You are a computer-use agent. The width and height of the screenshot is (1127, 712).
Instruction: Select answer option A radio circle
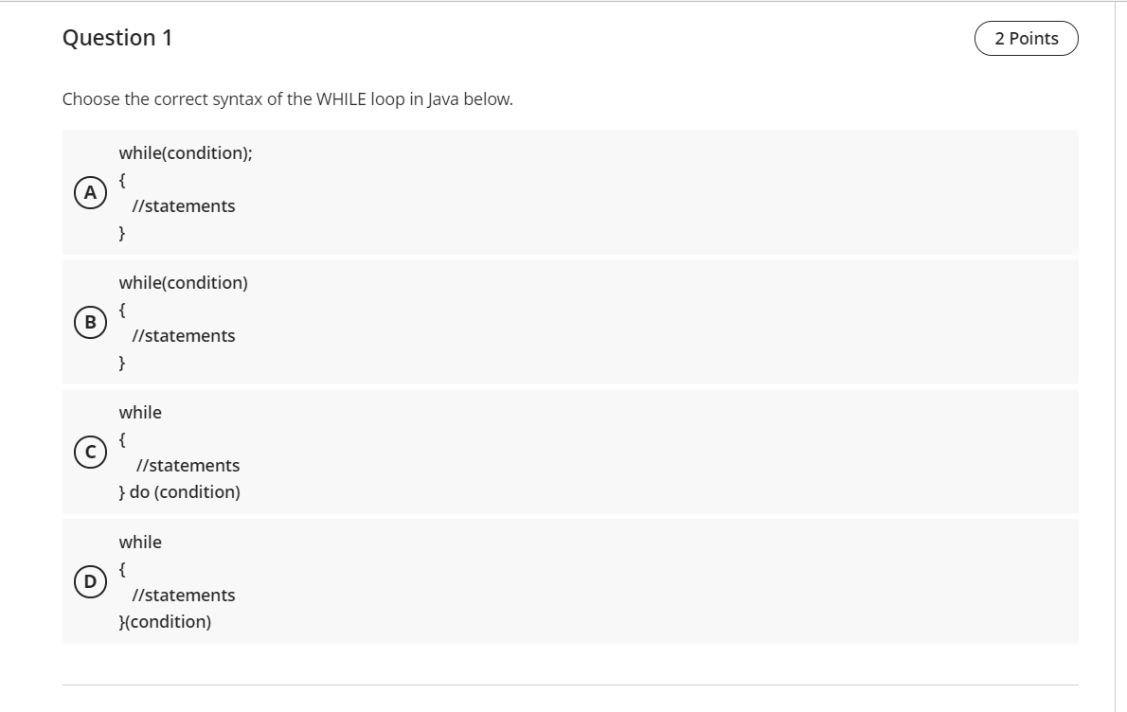[x=90, y=192]
